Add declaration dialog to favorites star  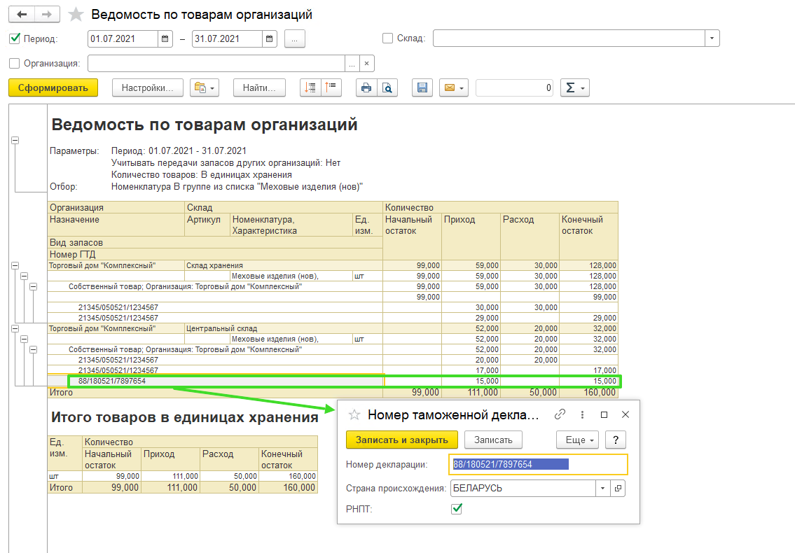[354, 415]
